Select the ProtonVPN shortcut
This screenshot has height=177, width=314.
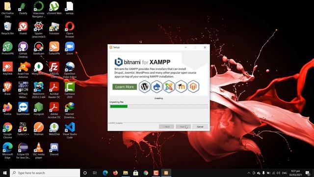7,49
